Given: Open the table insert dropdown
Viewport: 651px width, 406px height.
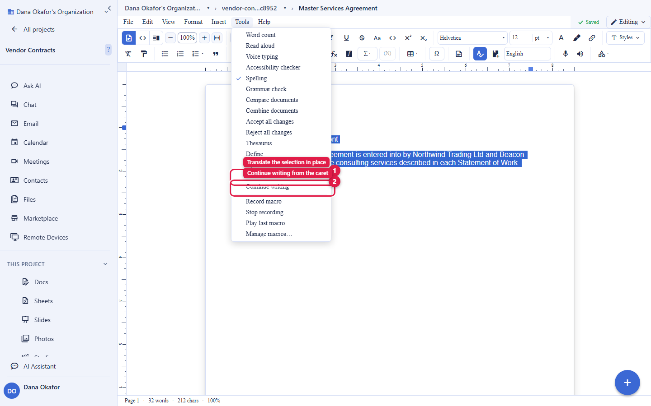Looking at the screenshot, I should [412, 54].
